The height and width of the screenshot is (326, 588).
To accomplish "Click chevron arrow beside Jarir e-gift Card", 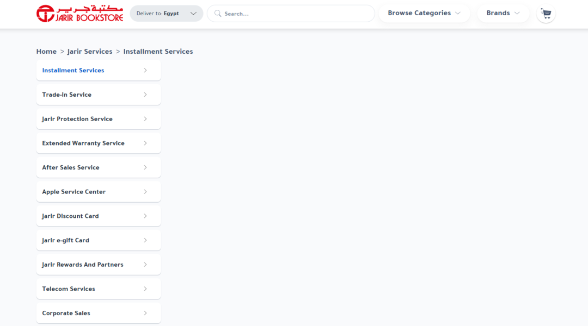I will [145, 240].
